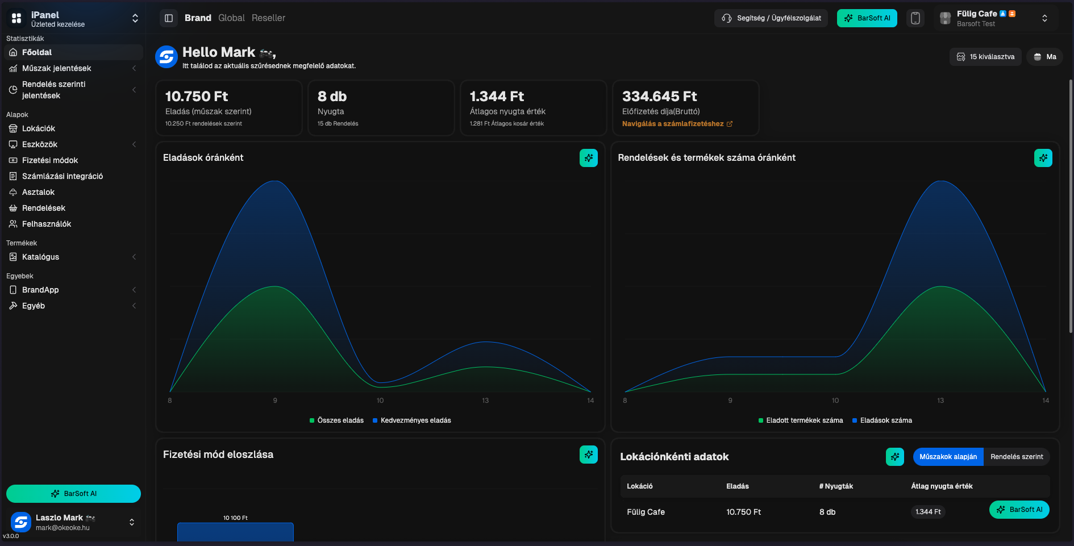Switch to the Reseller tab
Viewport: 1074px width, 546px height.
click(268, 18)
